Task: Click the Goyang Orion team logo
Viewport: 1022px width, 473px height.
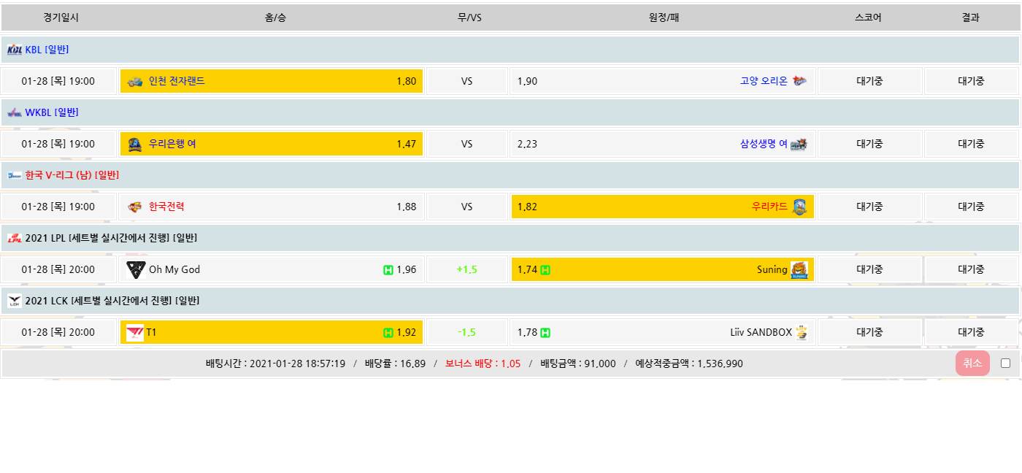Action: [x=799, y=82]
